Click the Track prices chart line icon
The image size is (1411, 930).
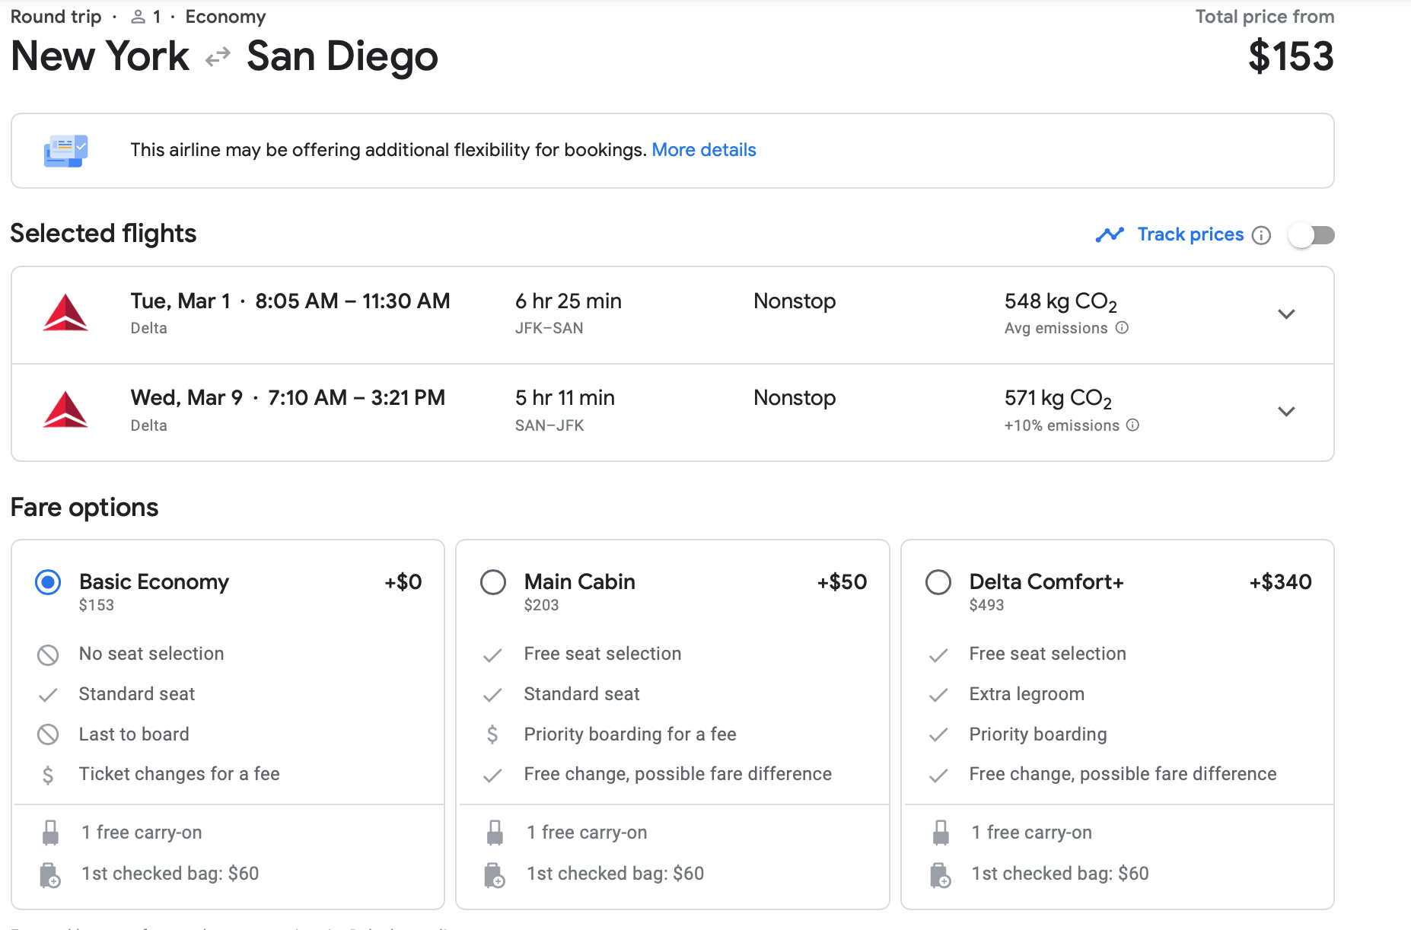click(1110, 235)
